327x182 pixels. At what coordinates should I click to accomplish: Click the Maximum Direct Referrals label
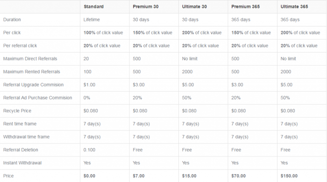click(30, 59)
